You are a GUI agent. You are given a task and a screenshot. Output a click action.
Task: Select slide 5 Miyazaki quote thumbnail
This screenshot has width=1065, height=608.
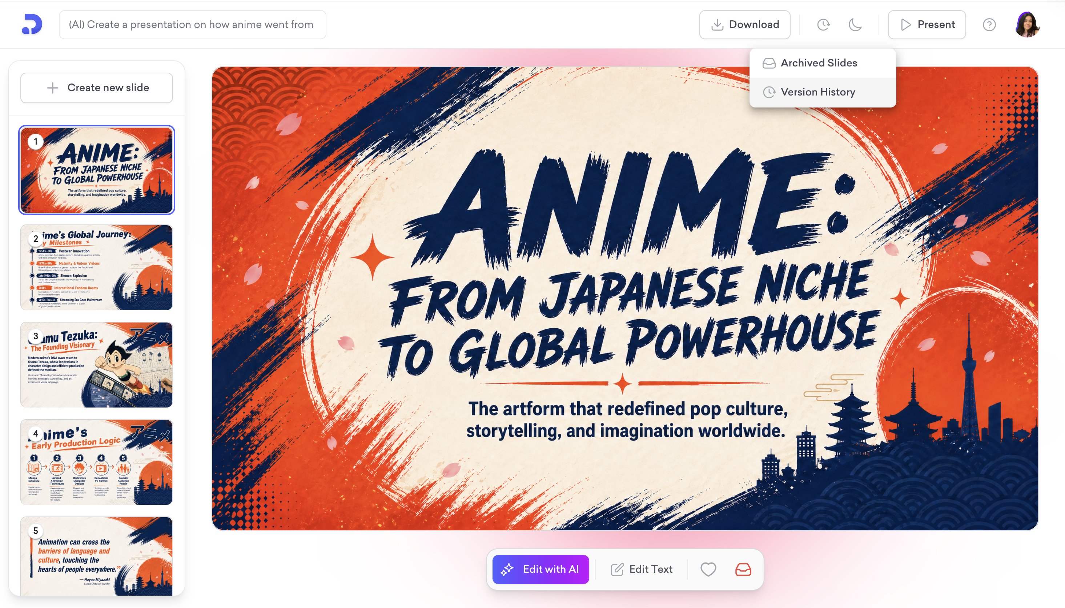(97, 555)
